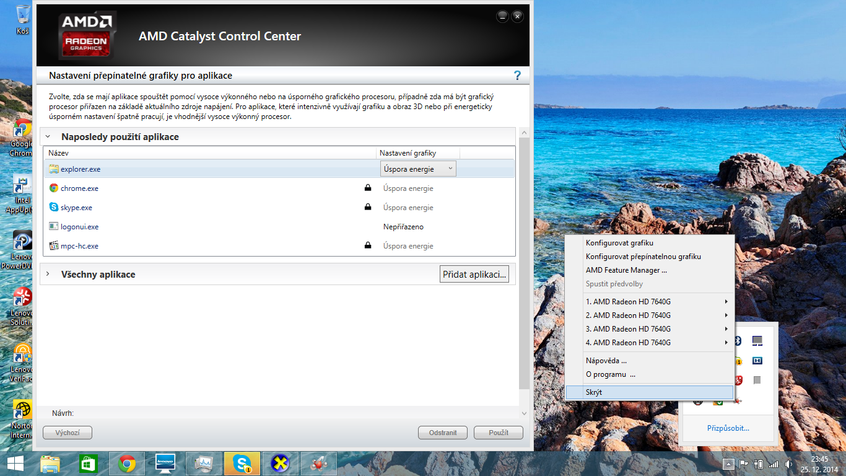Click the Přidat aplikaci button
This screenshot has height=476, width=846.
[474, 275]
